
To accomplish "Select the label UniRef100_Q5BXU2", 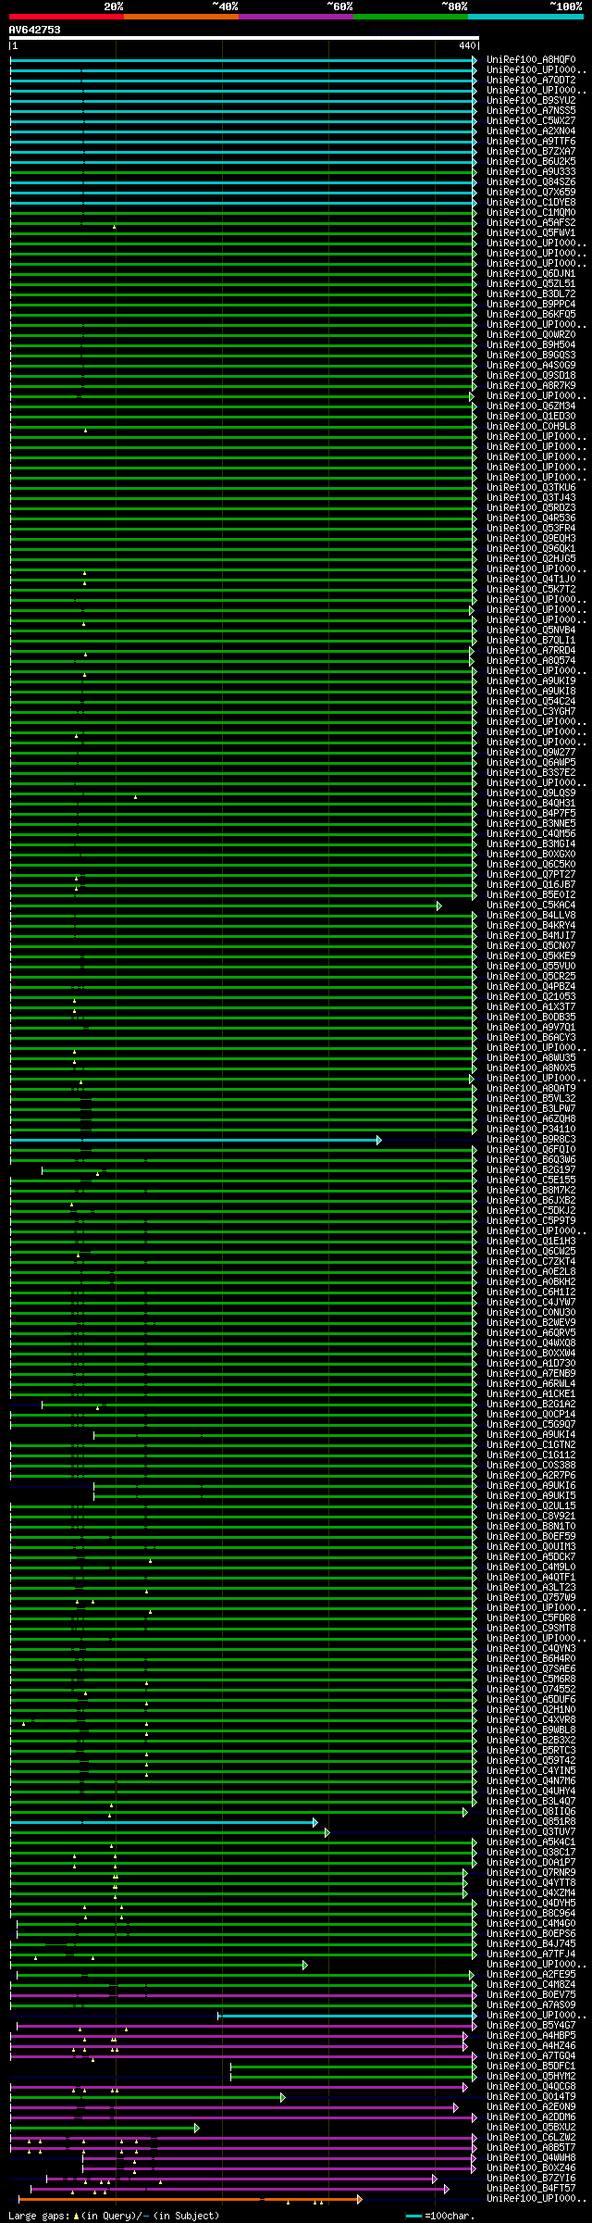I will [x=531, y=2127].
